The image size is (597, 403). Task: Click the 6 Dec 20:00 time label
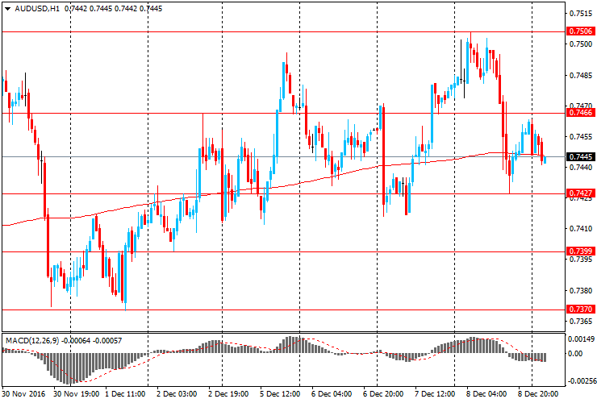tap(383, 395)
